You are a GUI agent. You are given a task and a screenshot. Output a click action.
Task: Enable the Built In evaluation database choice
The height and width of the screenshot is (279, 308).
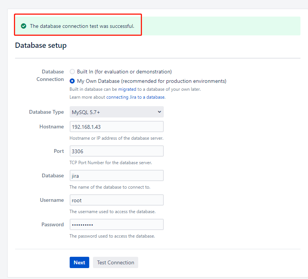(72, 71)
